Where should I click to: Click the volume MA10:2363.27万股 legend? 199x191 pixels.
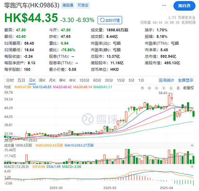79,145
